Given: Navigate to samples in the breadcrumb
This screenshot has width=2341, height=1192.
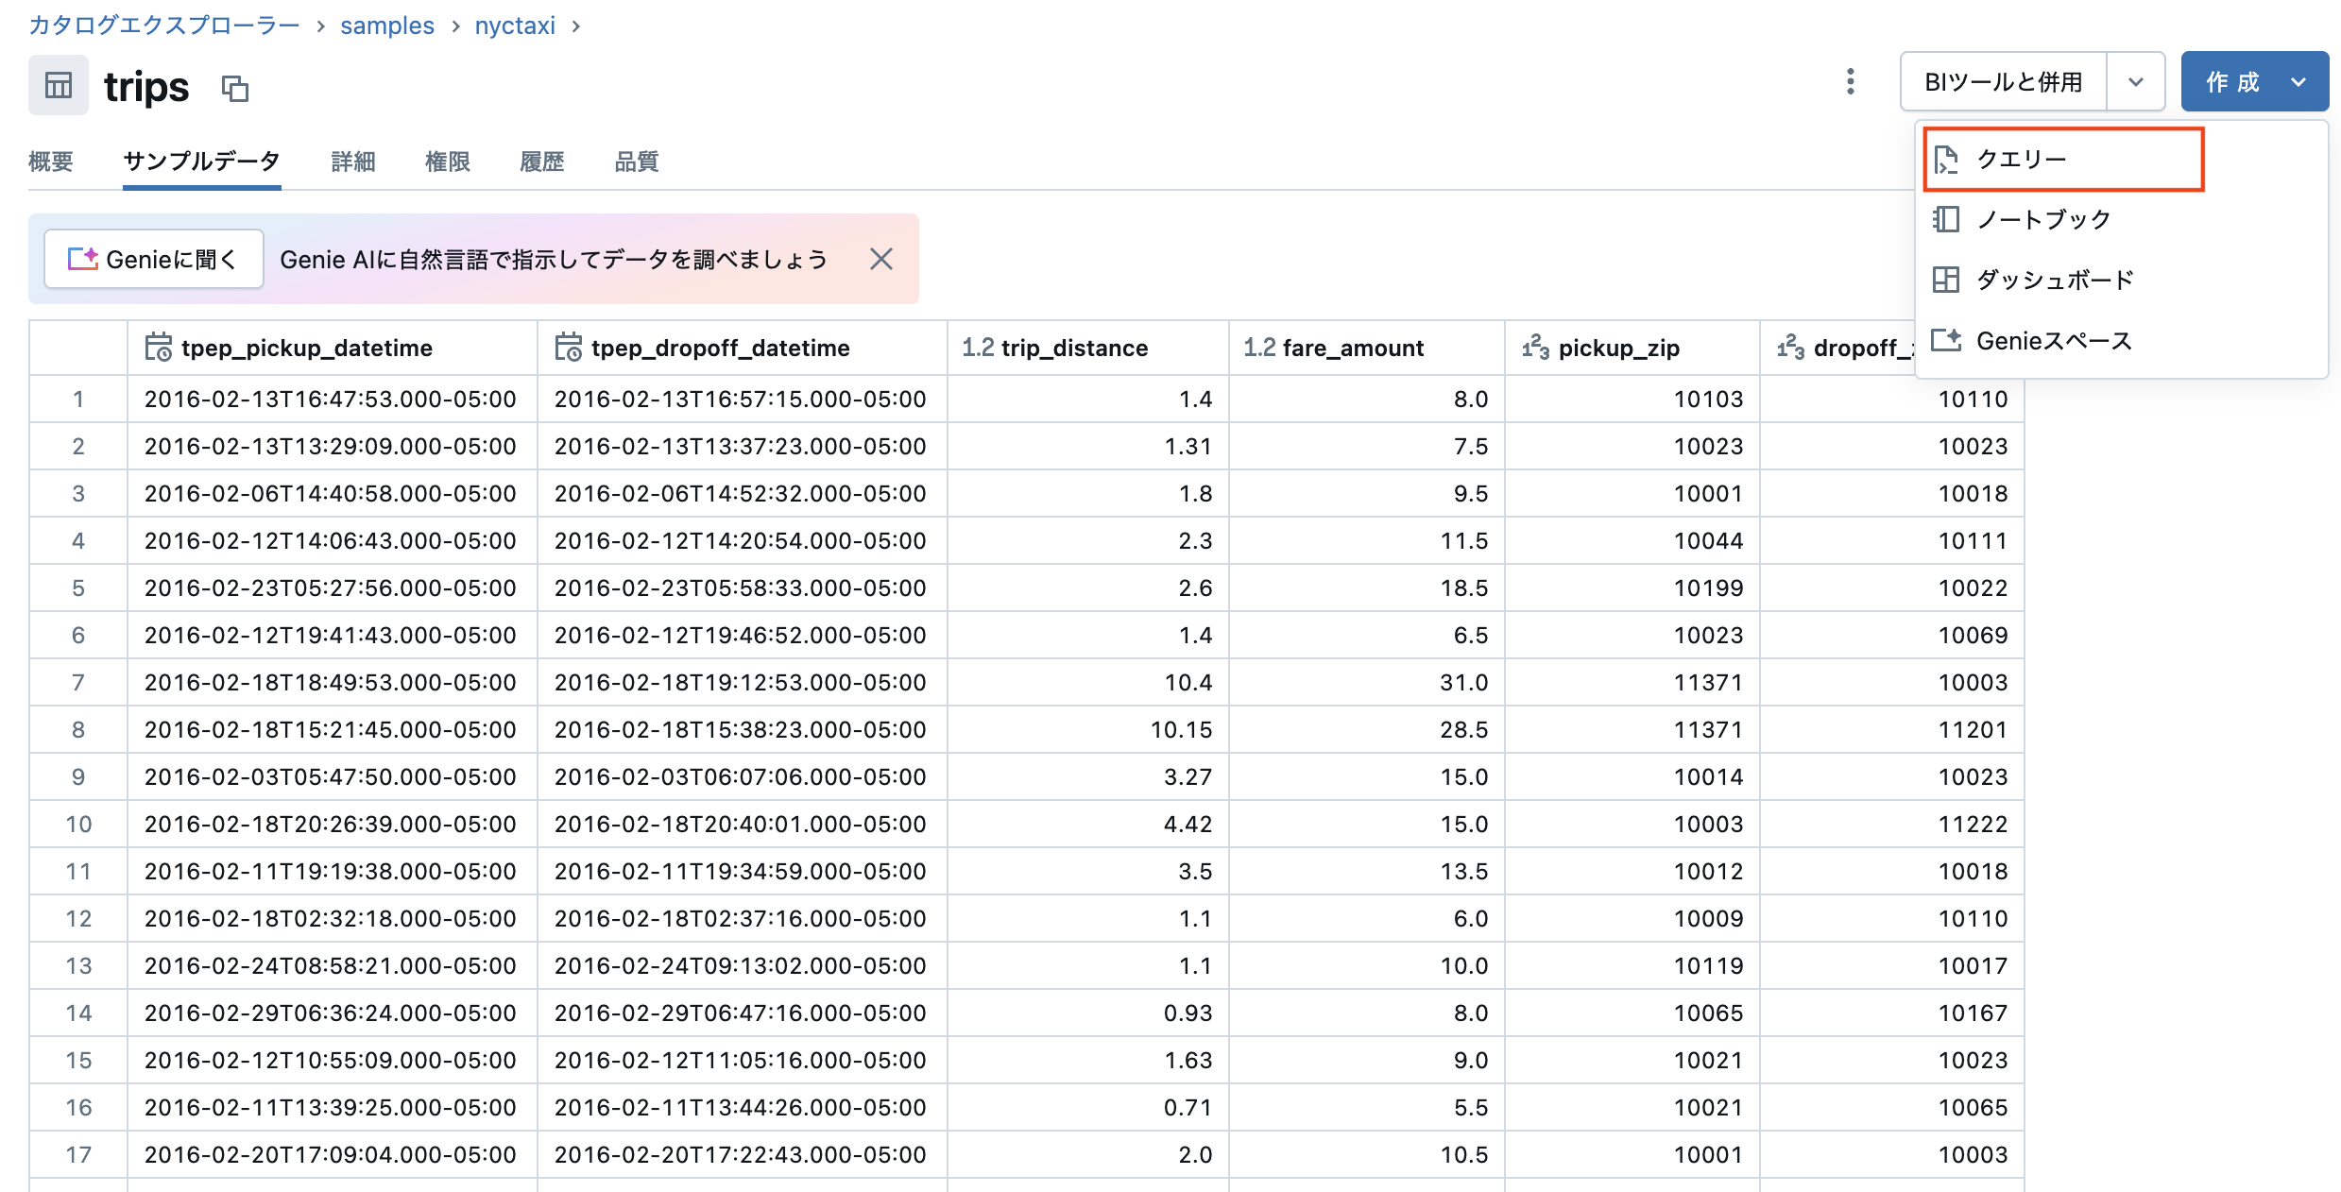Looking at the screenshot, I should (x=386, y=26).
